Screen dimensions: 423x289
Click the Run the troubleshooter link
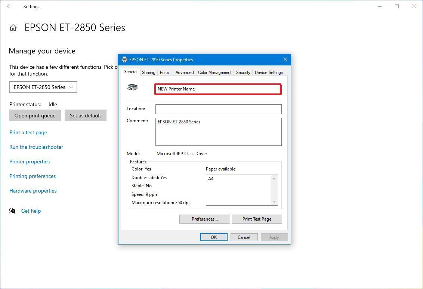point(36,147)
